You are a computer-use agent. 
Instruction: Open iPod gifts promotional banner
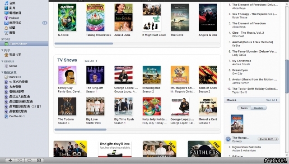click(115, 149)
